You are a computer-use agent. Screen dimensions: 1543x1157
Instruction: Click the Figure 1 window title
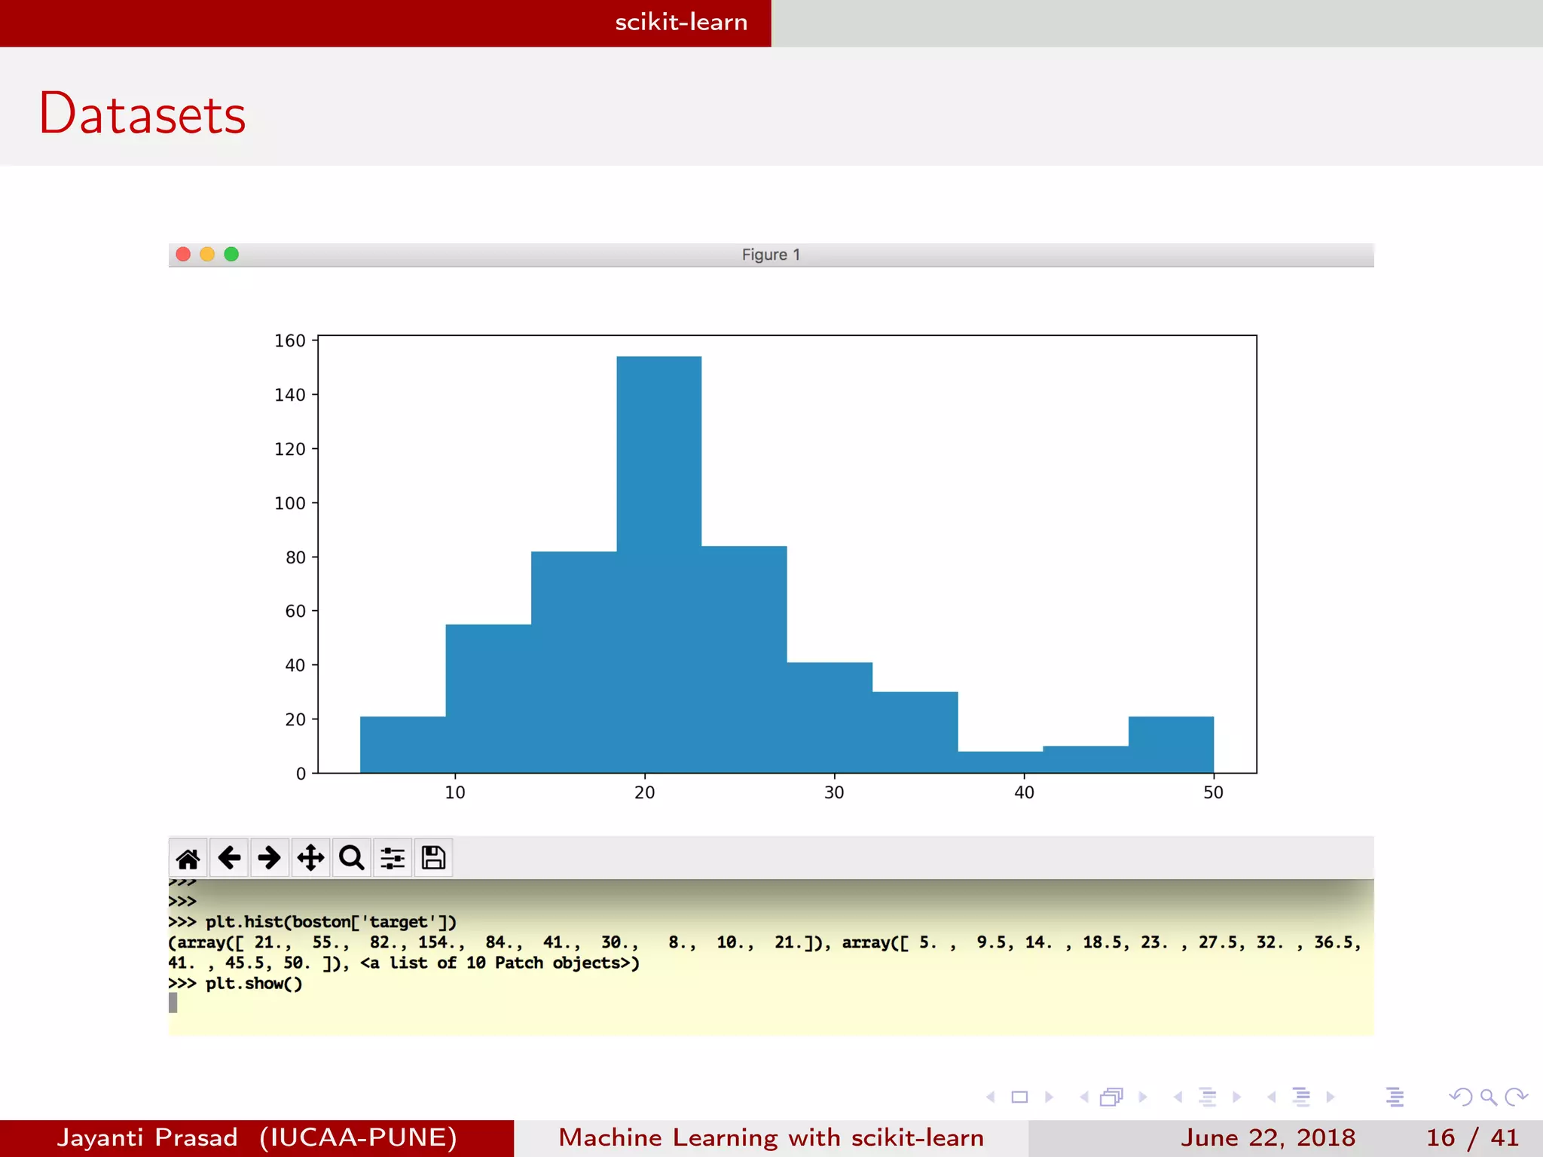point(771,255)
